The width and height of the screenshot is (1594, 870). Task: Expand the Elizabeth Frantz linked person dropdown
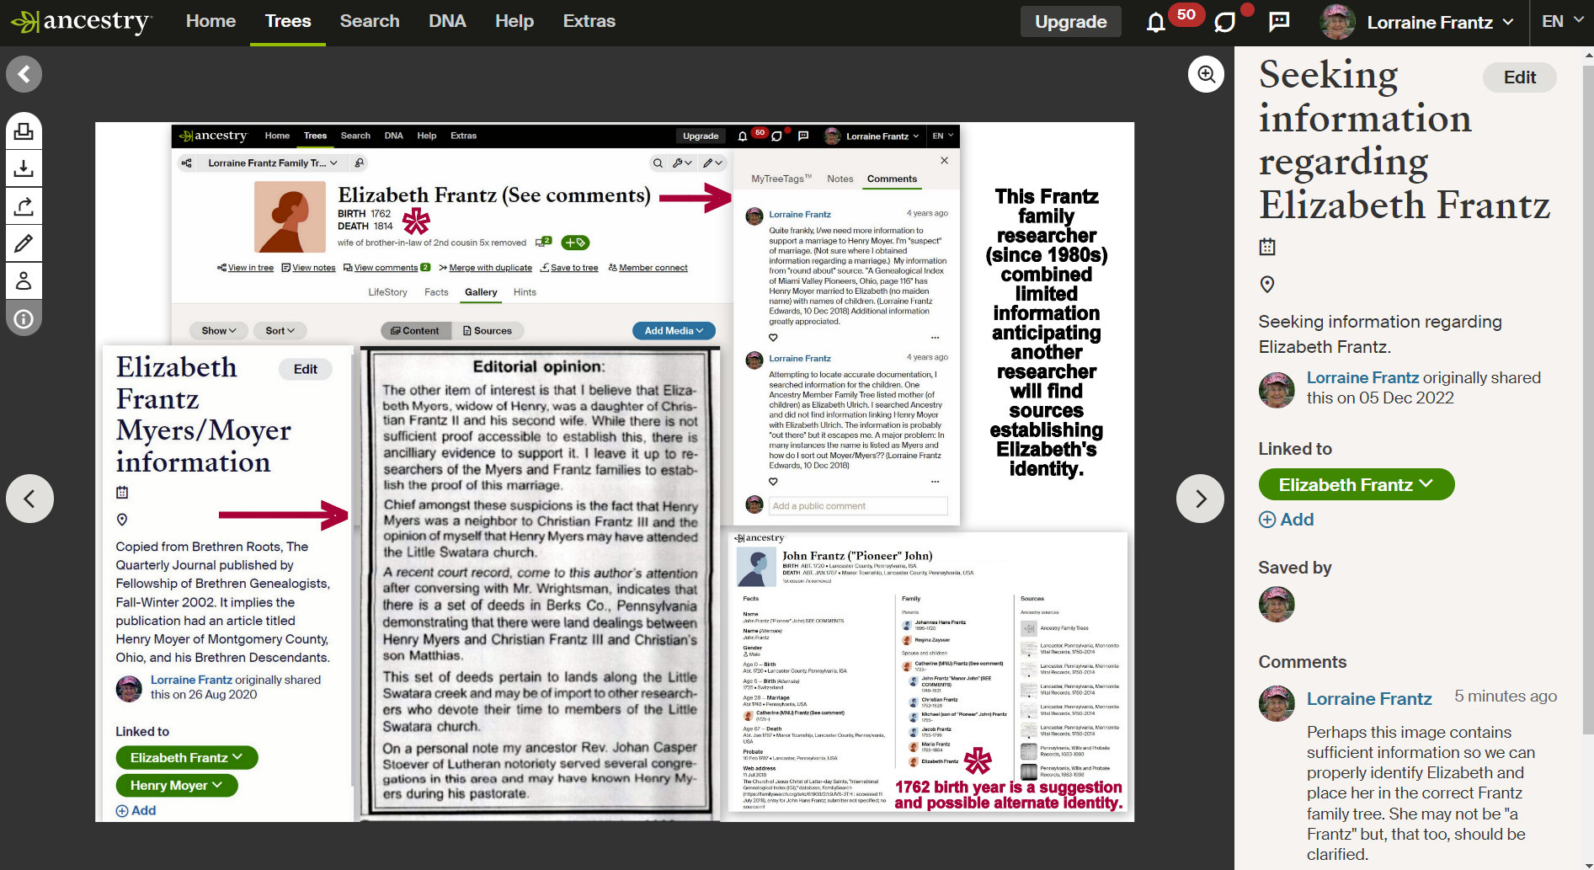(x=1356, y=484)
